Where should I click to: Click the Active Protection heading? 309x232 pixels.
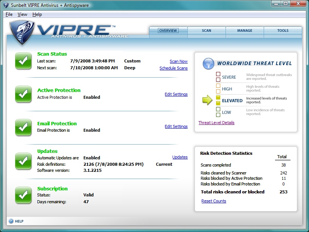pyautogui.click(x=59, y=90)
